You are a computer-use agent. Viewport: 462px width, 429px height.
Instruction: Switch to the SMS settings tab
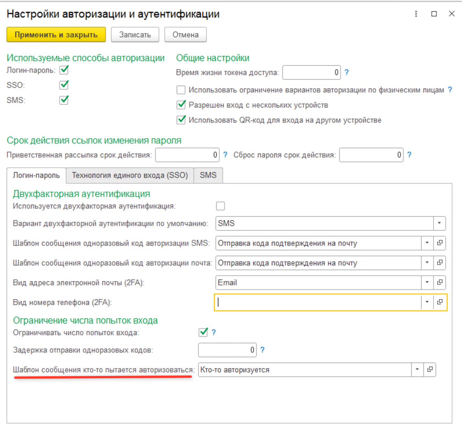pos(208,175)
